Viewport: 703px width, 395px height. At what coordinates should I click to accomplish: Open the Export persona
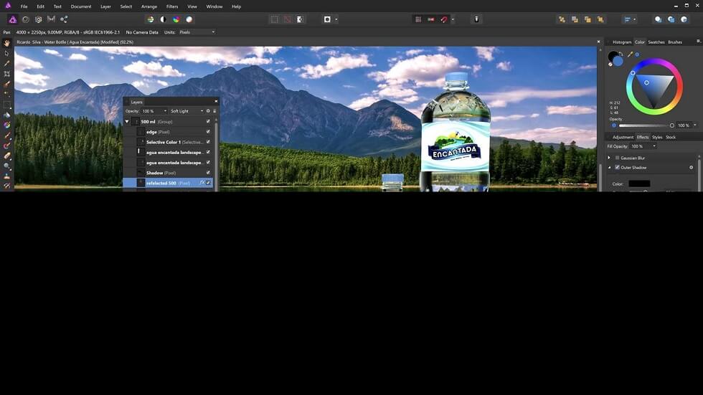tap(64, 19)
